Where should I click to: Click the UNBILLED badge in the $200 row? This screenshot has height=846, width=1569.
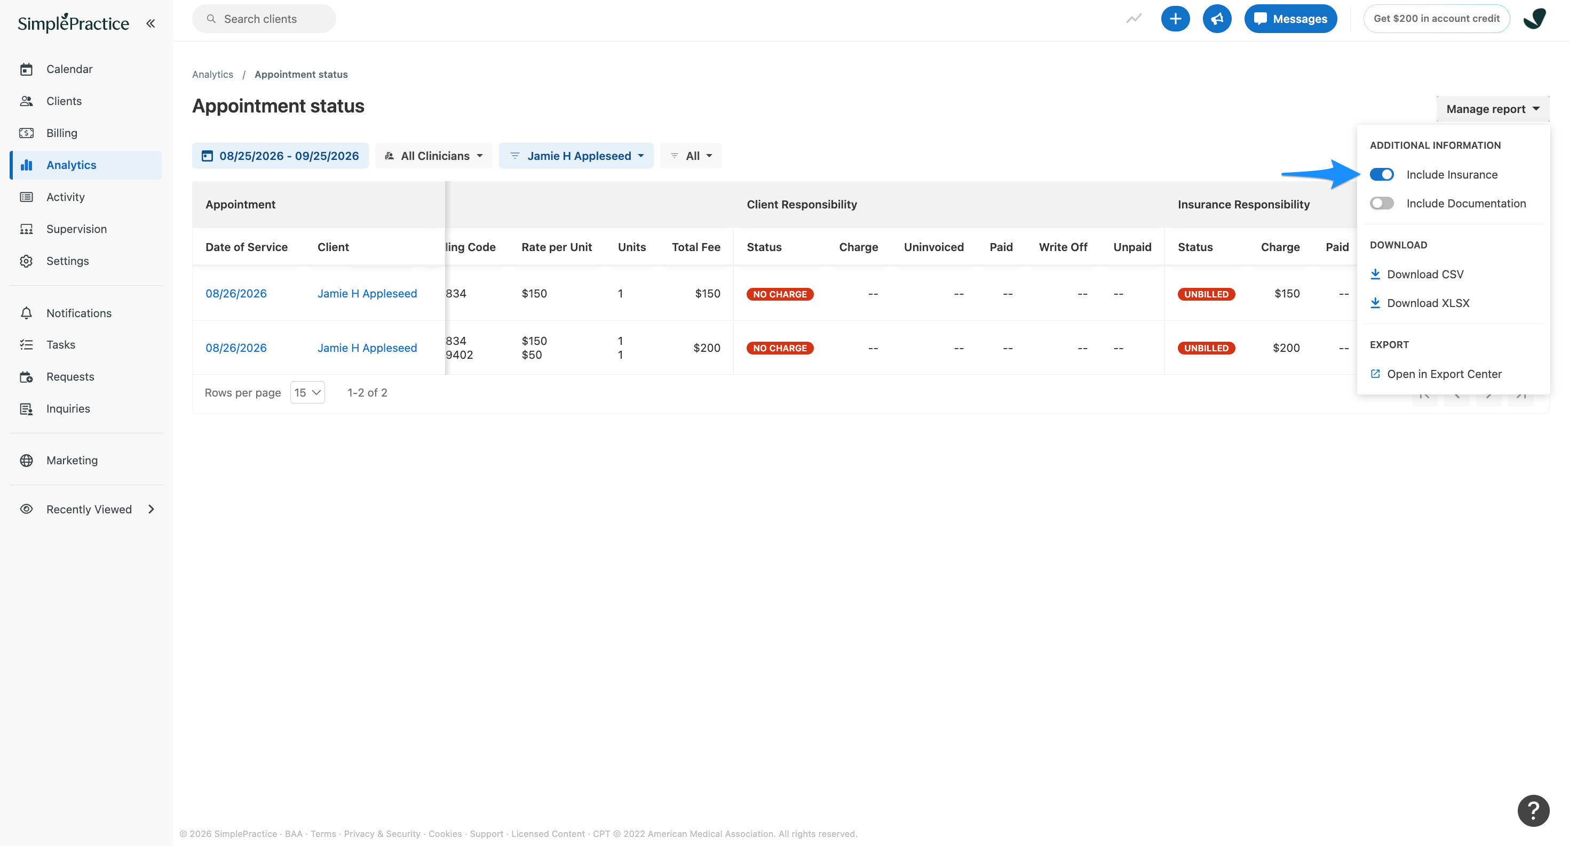[1206, 349]
